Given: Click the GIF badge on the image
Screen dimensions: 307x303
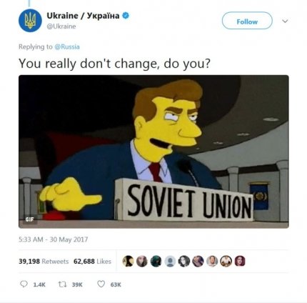Looking at the screenshot, I should (30, 219).
